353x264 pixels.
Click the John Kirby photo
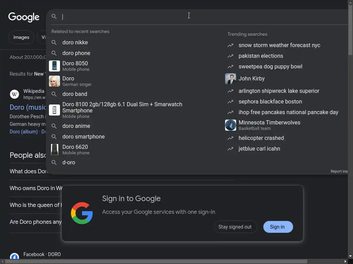tap(231, 79)
